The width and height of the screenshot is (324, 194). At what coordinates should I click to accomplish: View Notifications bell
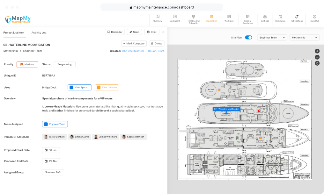(297, 18)
